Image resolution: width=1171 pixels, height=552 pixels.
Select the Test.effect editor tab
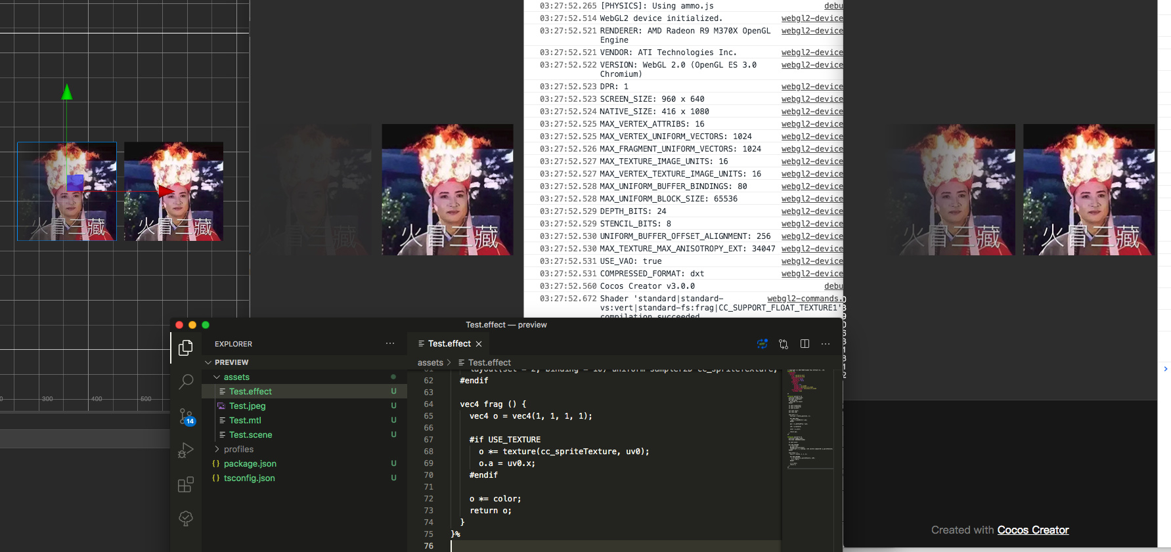tap(450, 344)
